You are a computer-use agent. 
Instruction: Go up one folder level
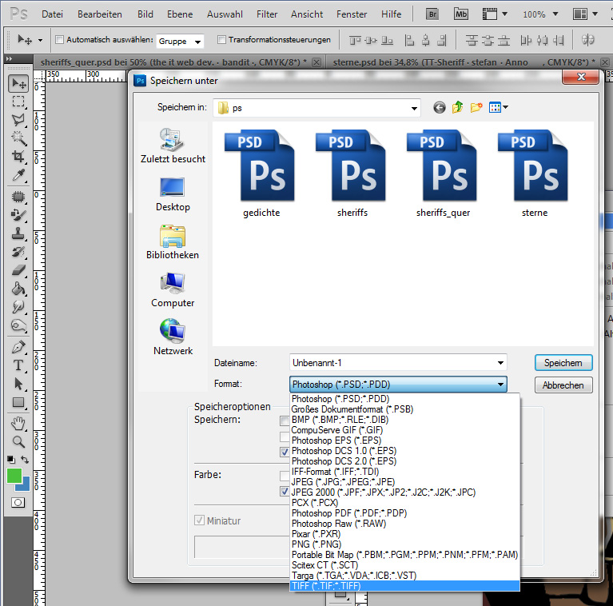pos(457,107)
